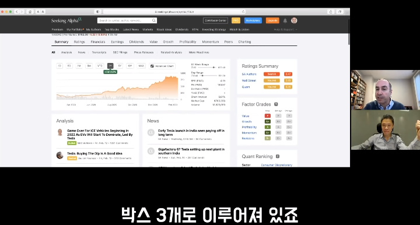Reload the page with the refresh icon
This screenshot has width=420, height=225.
(x=243, y=12)
